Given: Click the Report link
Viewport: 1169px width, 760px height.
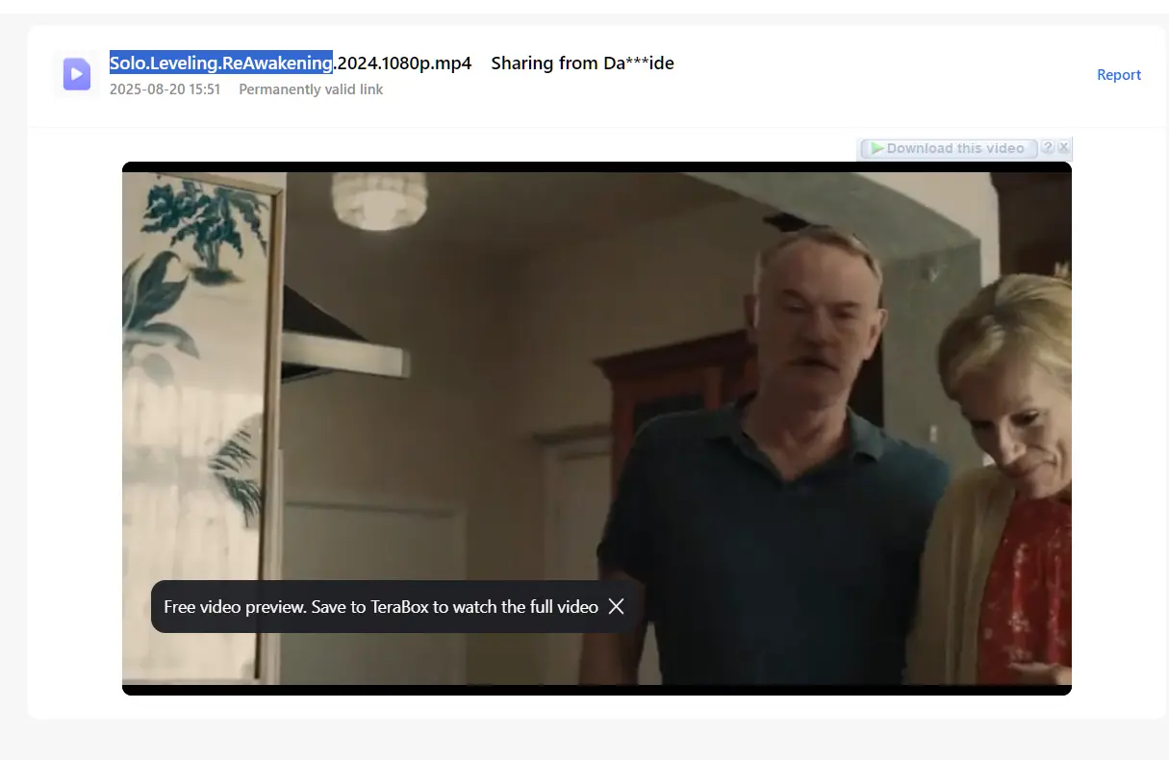Looking at the screenshot, I should 1119,75.
